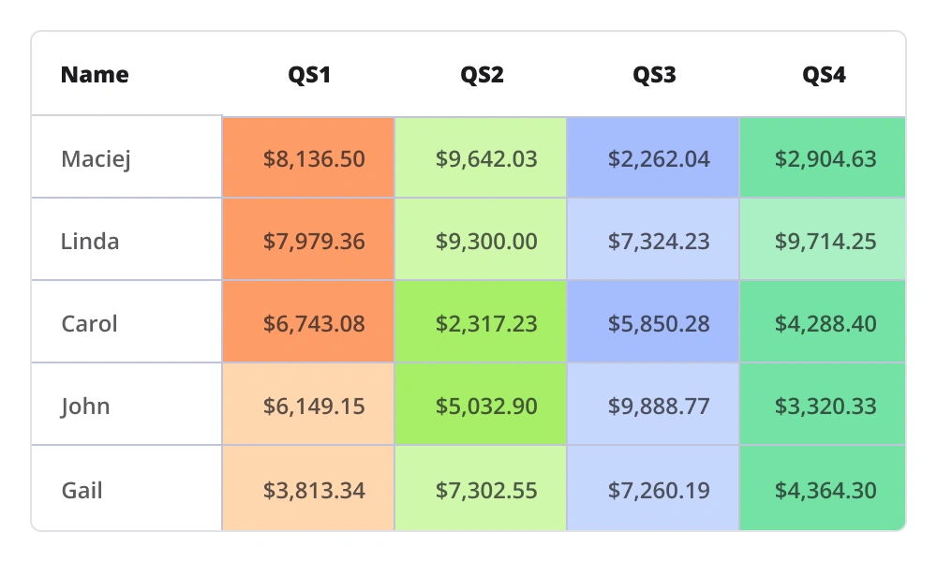Image resolution: width=937 pixels, height=562 pixels.
Task: Select John's $9,888.77 cell
Action: 659,407
